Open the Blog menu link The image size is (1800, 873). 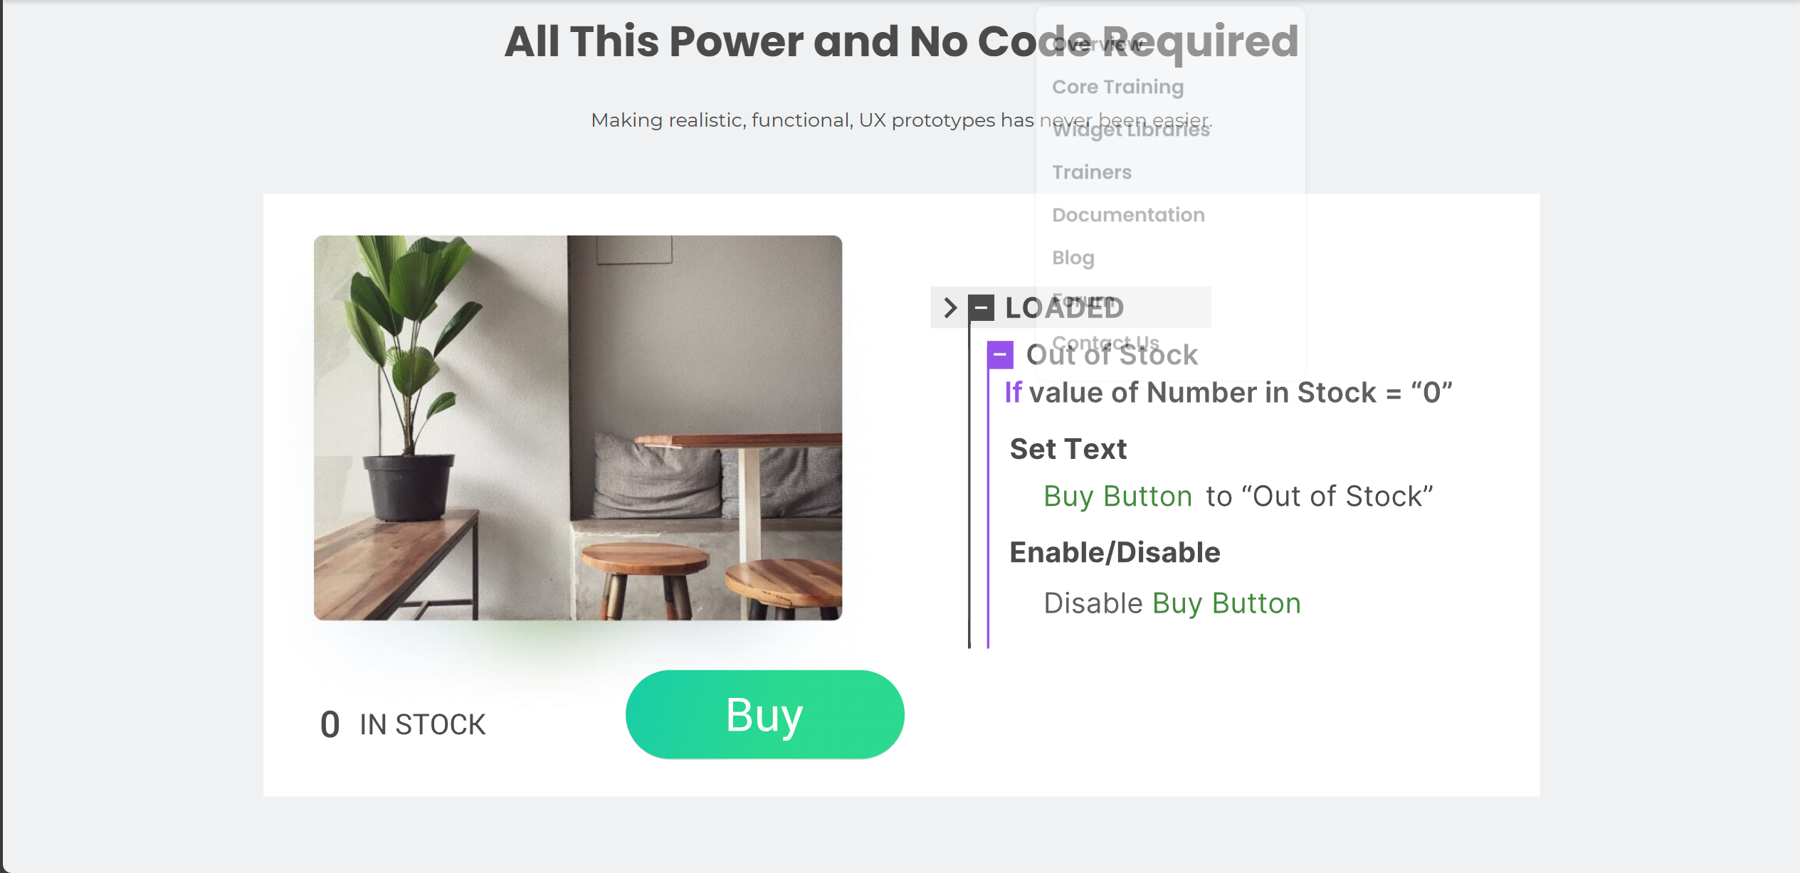point(1073,258)
